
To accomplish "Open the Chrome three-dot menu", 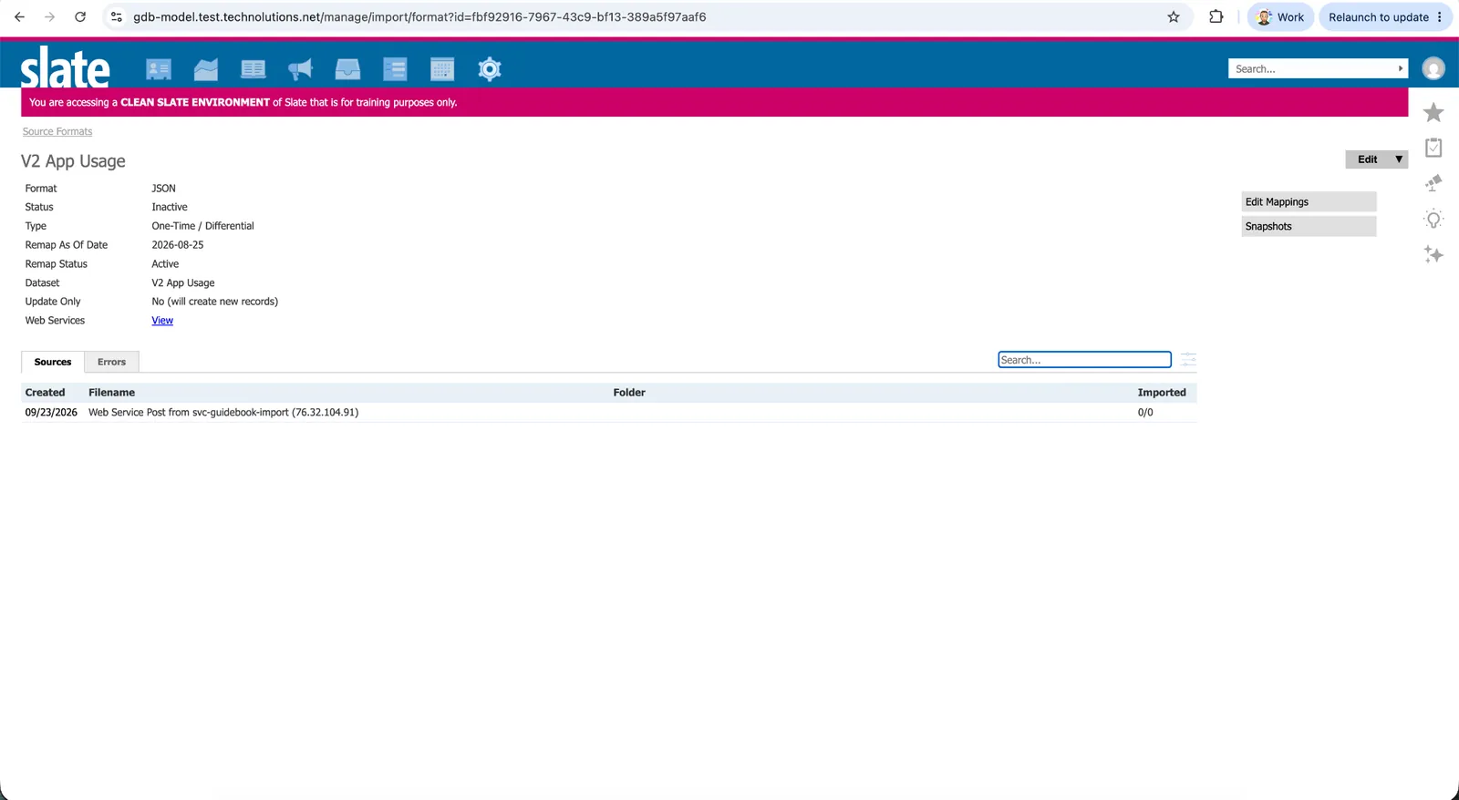I will click(x=1440, y=17).
